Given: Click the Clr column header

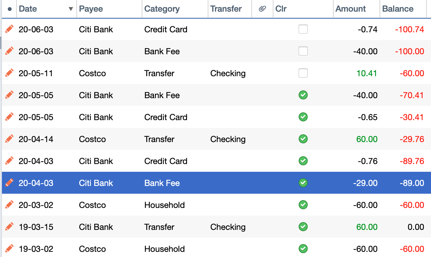Looking at the screenshot, I should pos(281,9).
